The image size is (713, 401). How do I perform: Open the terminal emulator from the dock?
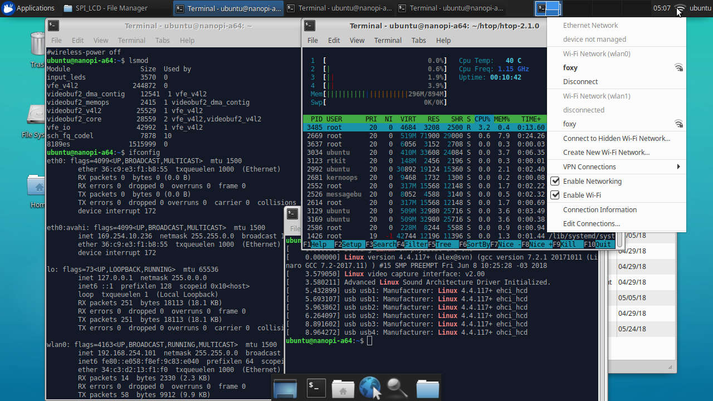(316, 388)
